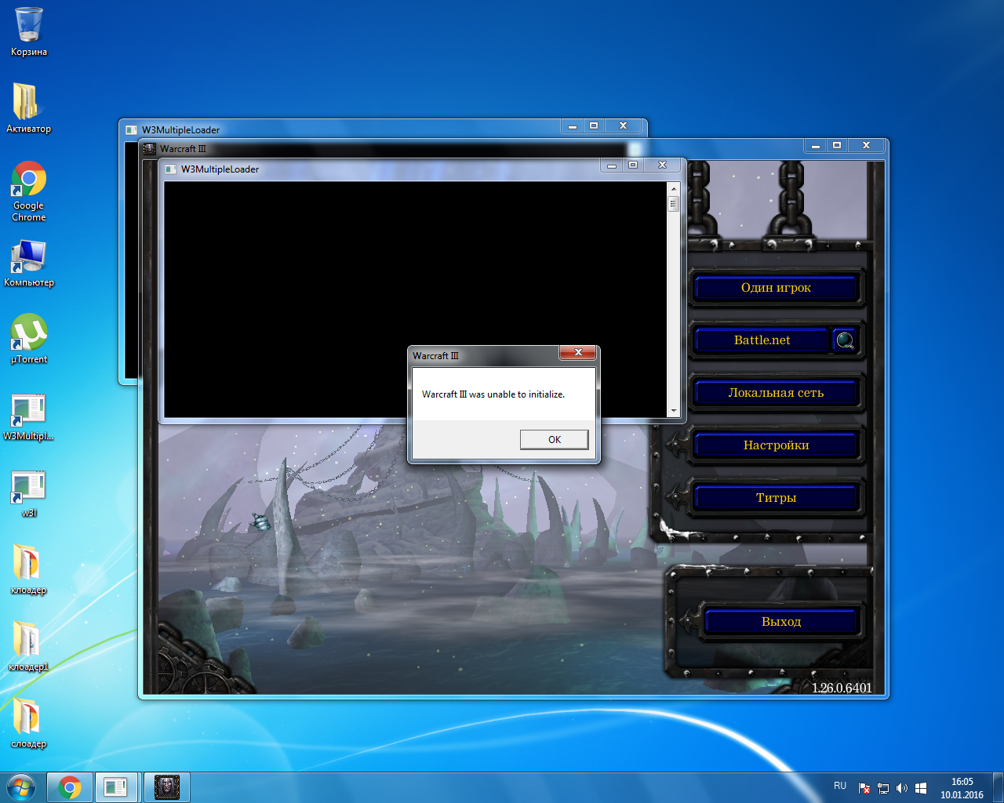Click the scrollbar thumb in the W3MultipleLoader console
1004x803 pixels.
point(673,204)
